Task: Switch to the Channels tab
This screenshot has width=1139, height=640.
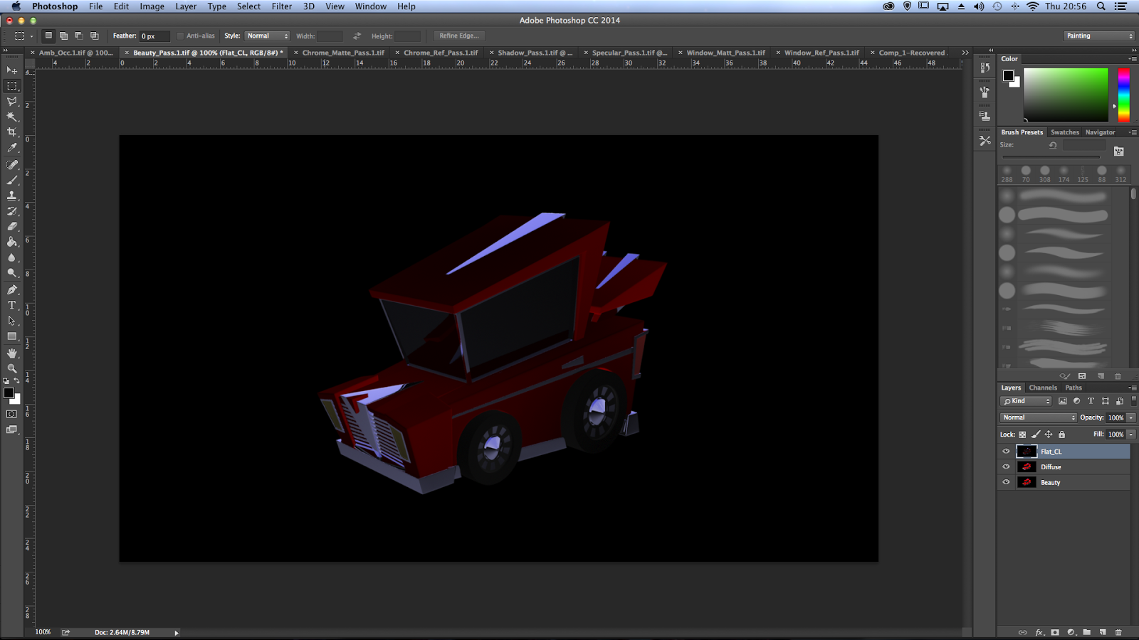Action: click(x=1043, y=388)
